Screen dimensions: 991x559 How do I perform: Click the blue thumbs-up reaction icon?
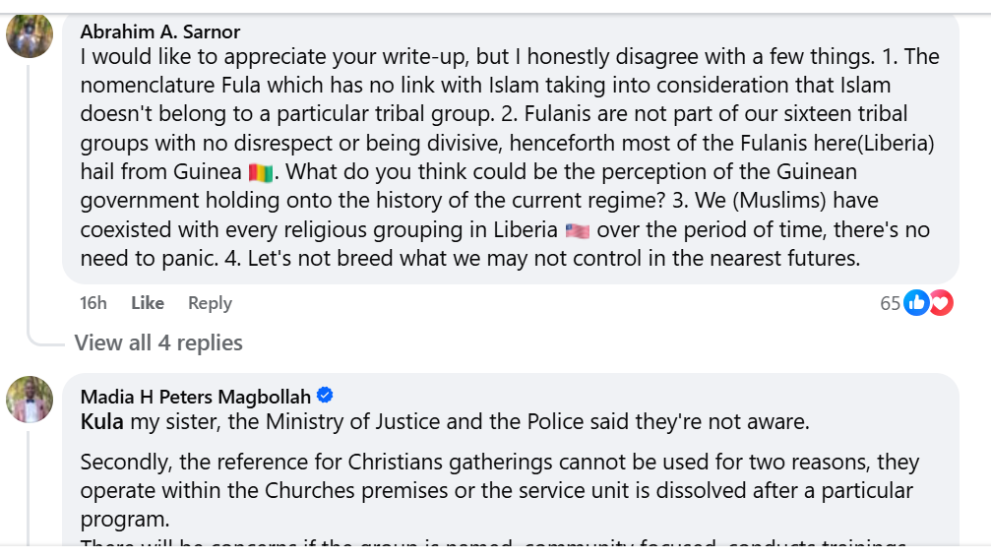(916, 303)
